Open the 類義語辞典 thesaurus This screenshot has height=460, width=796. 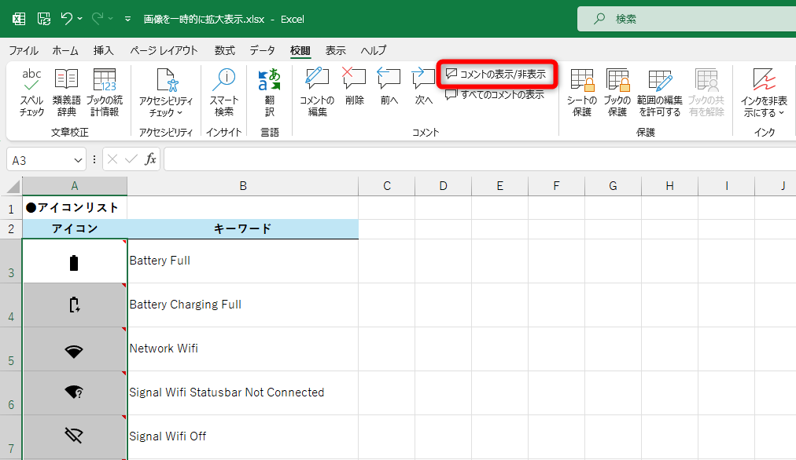[66, 90]
